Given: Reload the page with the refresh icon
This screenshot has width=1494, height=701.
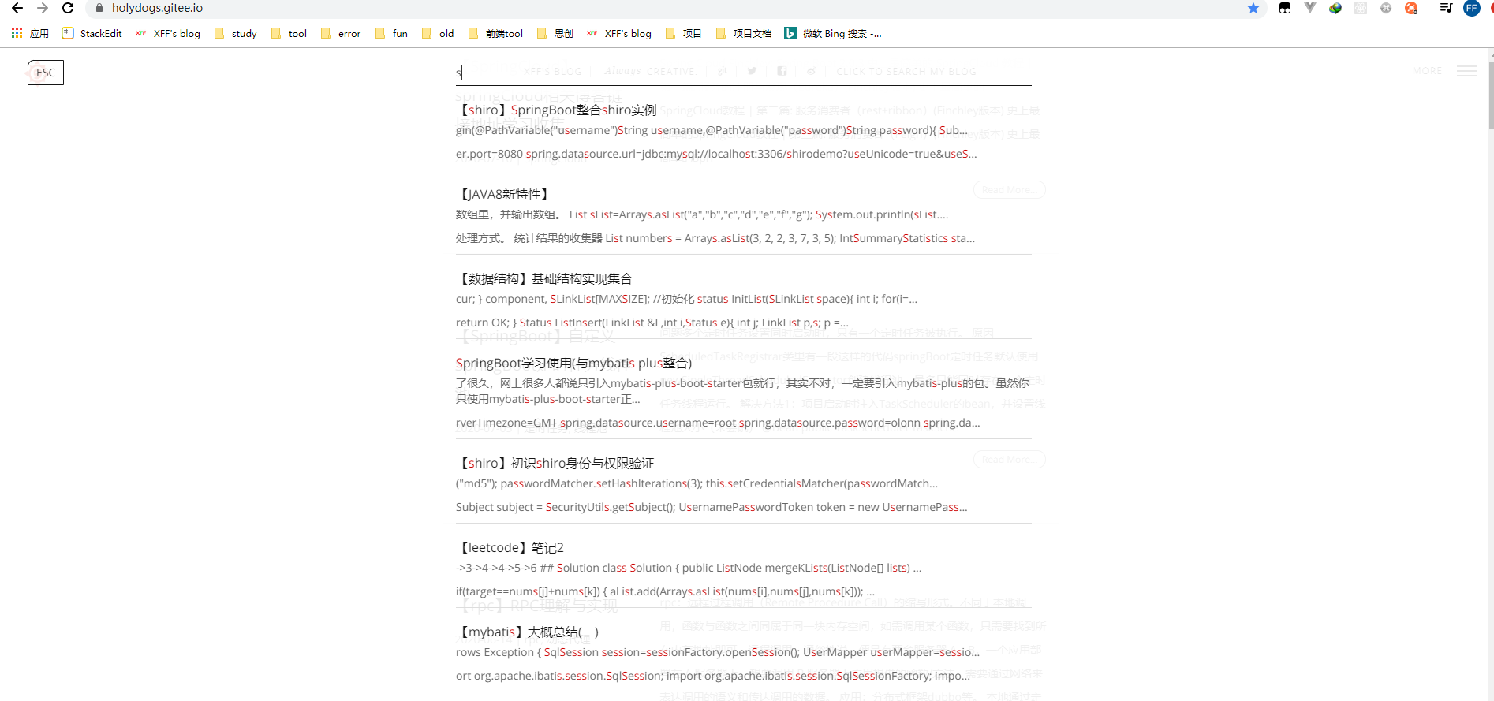Looking at the screenshot, I should [x=68, y=8].
